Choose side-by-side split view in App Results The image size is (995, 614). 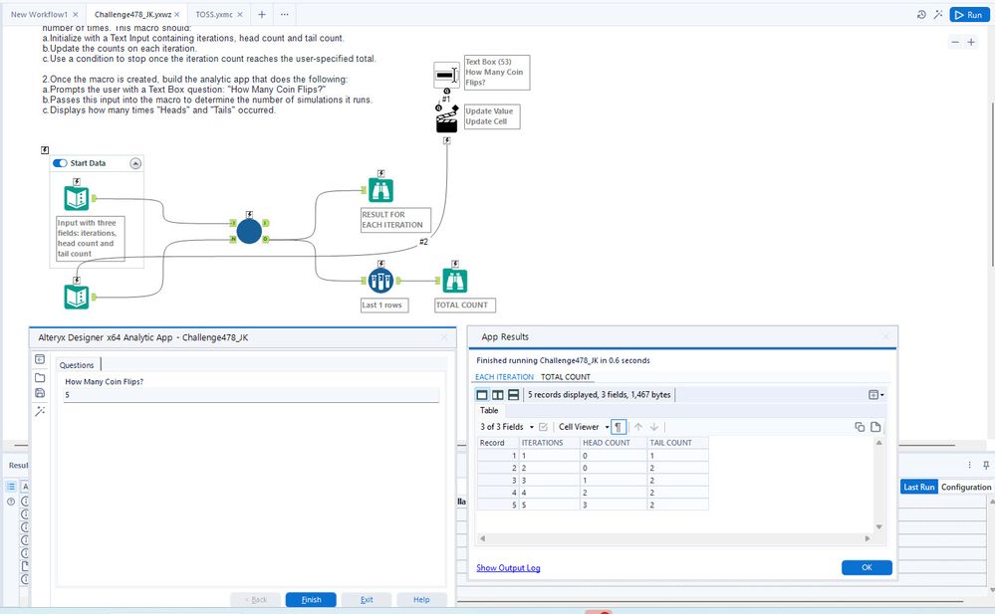[498, 394]
